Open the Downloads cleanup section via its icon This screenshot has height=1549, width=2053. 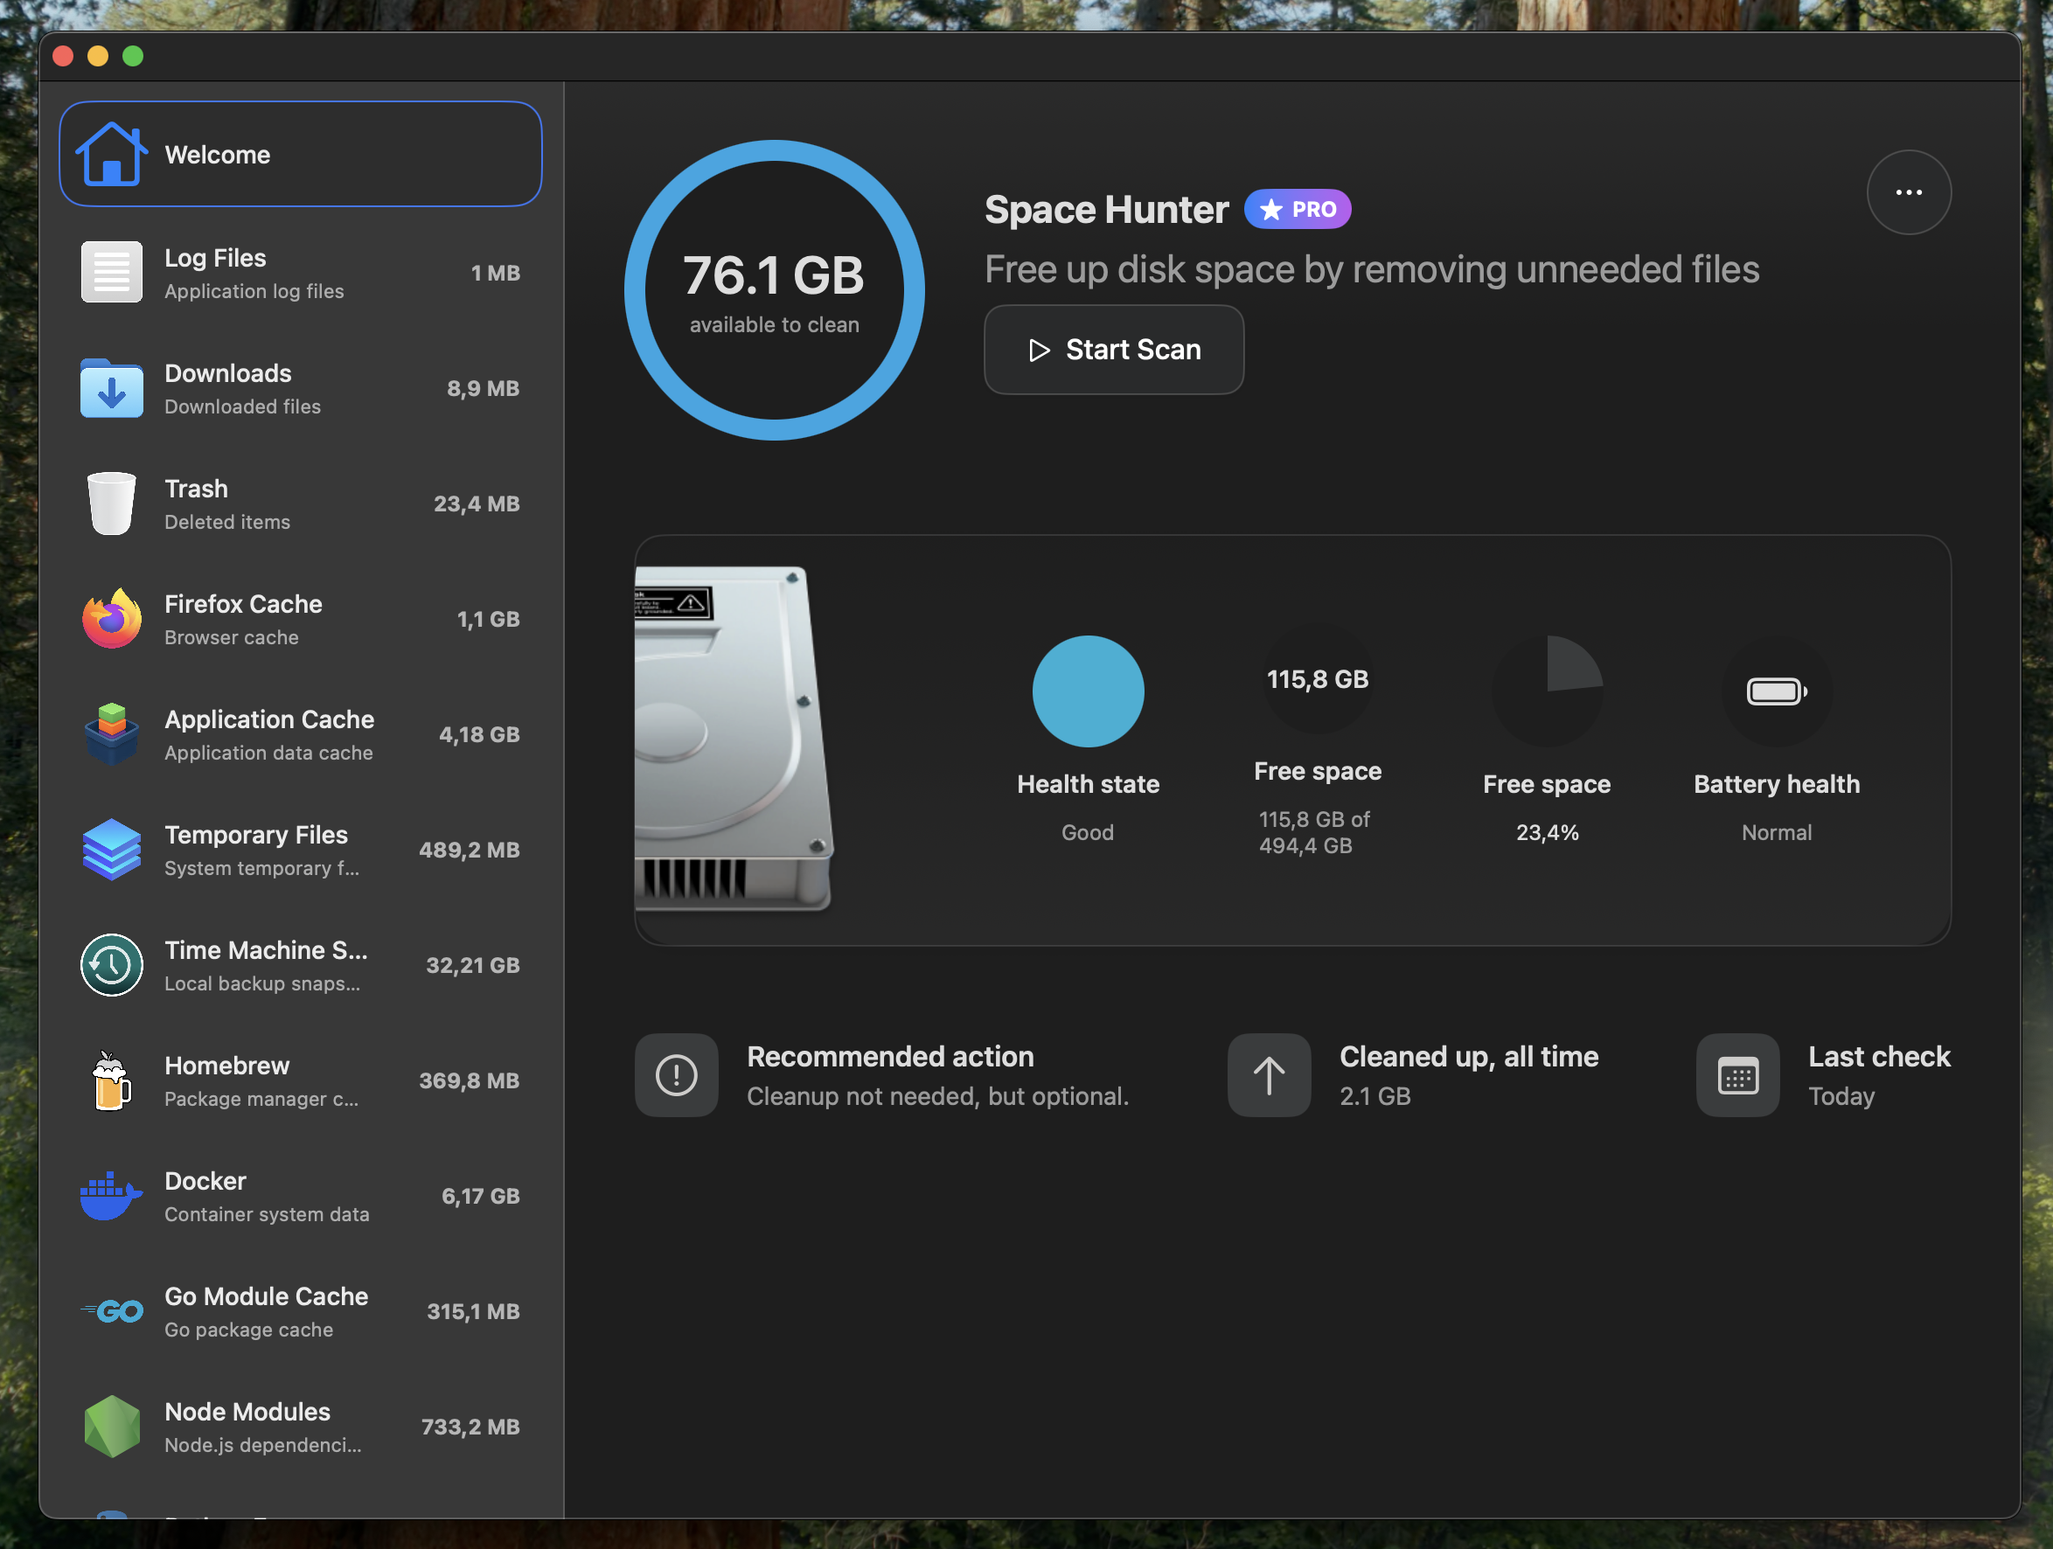(x=110, y=388)
